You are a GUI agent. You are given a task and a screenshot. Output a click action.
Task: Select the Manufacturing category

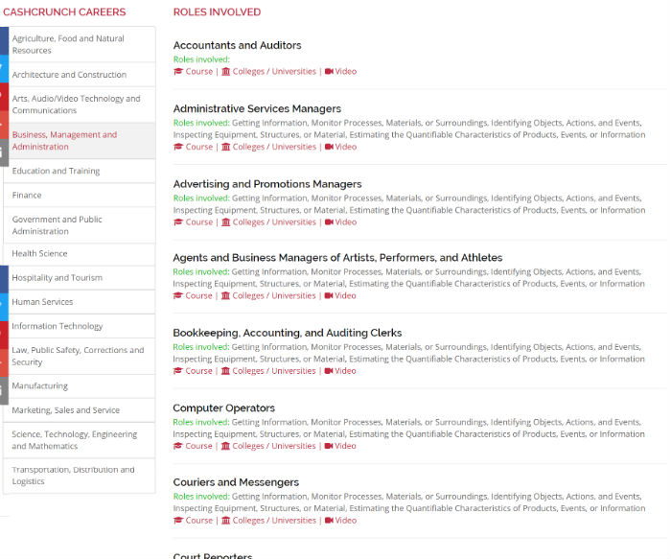point(80,386)
